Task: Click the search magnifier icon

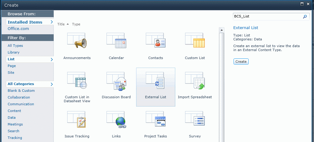Action: 305,17
